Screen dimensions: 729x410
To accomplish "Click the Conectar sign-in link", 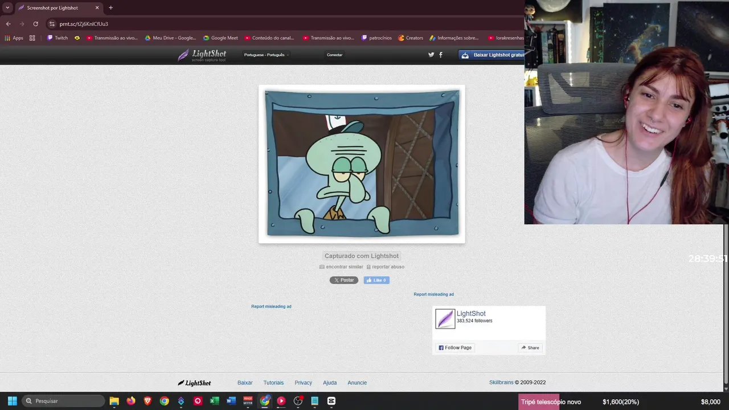I will pyautogui.click(x=334, y=55).
